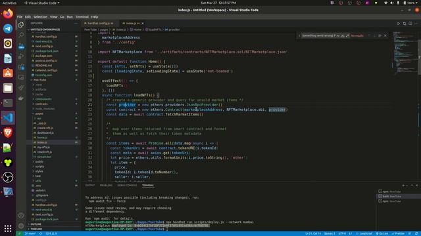This screenshot has height=236, width=421.
Task: Open the Source Control view
Action: (21, 46)
